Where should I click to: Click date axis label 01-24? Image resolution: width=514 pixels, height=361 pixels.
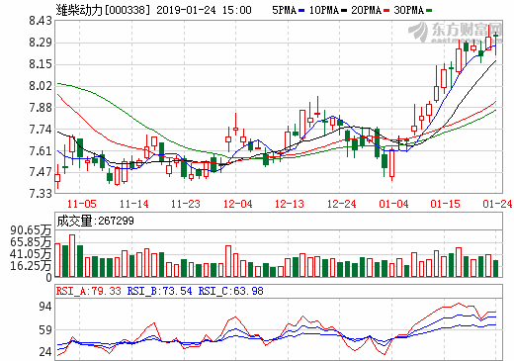497,204
